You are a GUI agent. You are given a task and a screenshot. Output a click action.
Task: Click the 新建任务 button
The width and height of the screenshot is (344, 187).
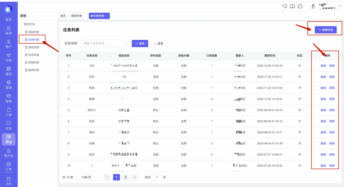pos(326,30)
